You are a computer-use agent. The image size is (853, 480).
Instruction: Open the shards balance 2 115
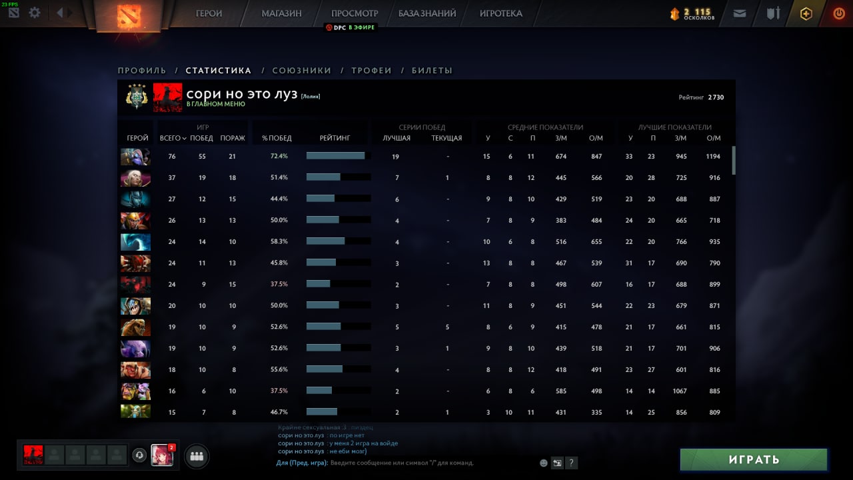click(x=692, y=13)
